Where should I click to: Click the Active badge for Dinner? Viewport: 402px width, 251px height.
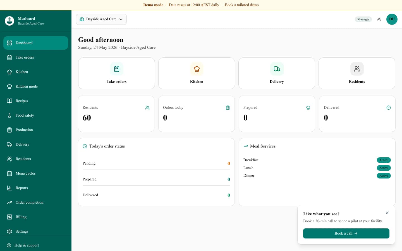(384, 176)
